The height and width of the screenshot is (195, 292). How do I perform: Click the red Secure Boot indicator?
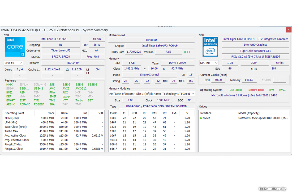256,90
